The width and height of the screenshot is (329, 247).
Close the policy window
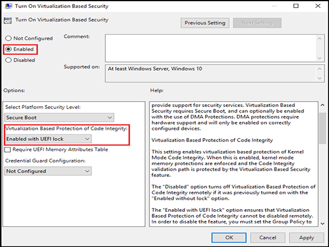point(318,6)
